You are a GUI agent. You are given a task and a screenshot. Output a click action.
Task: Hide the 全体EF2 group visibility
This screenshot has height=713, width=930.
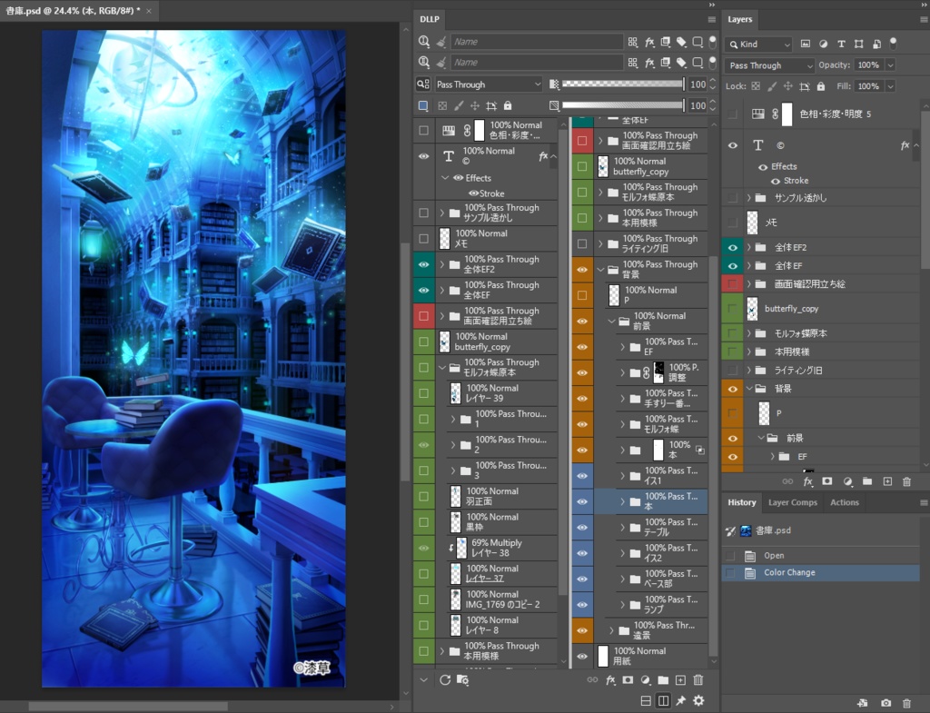tap(733, 246)
